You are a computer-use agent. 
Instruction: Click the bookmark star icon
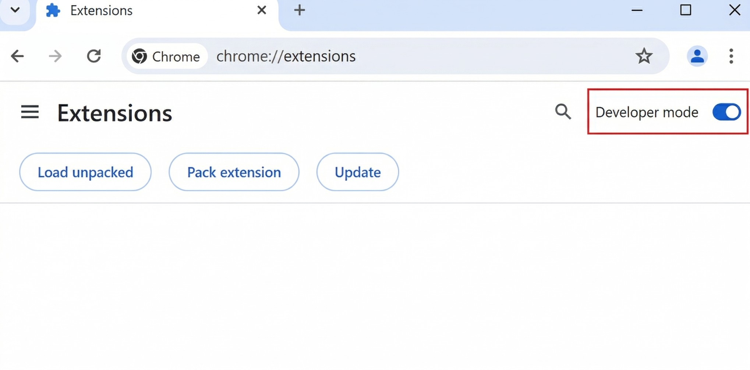click(644, 56)
